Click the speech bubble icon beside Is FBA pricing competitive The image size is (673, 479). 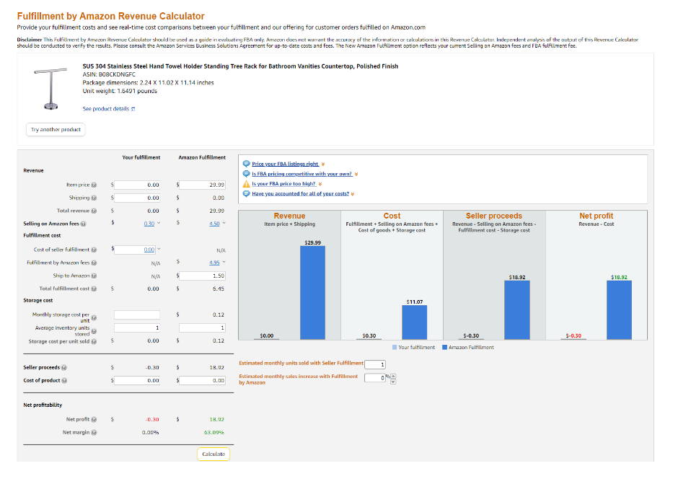click(247, 173)
